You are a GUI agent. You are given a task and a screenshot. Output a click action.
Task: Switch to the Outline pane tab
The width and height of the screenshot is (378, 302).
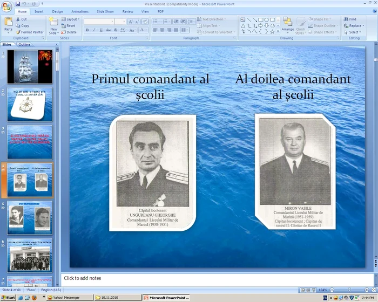24,45
